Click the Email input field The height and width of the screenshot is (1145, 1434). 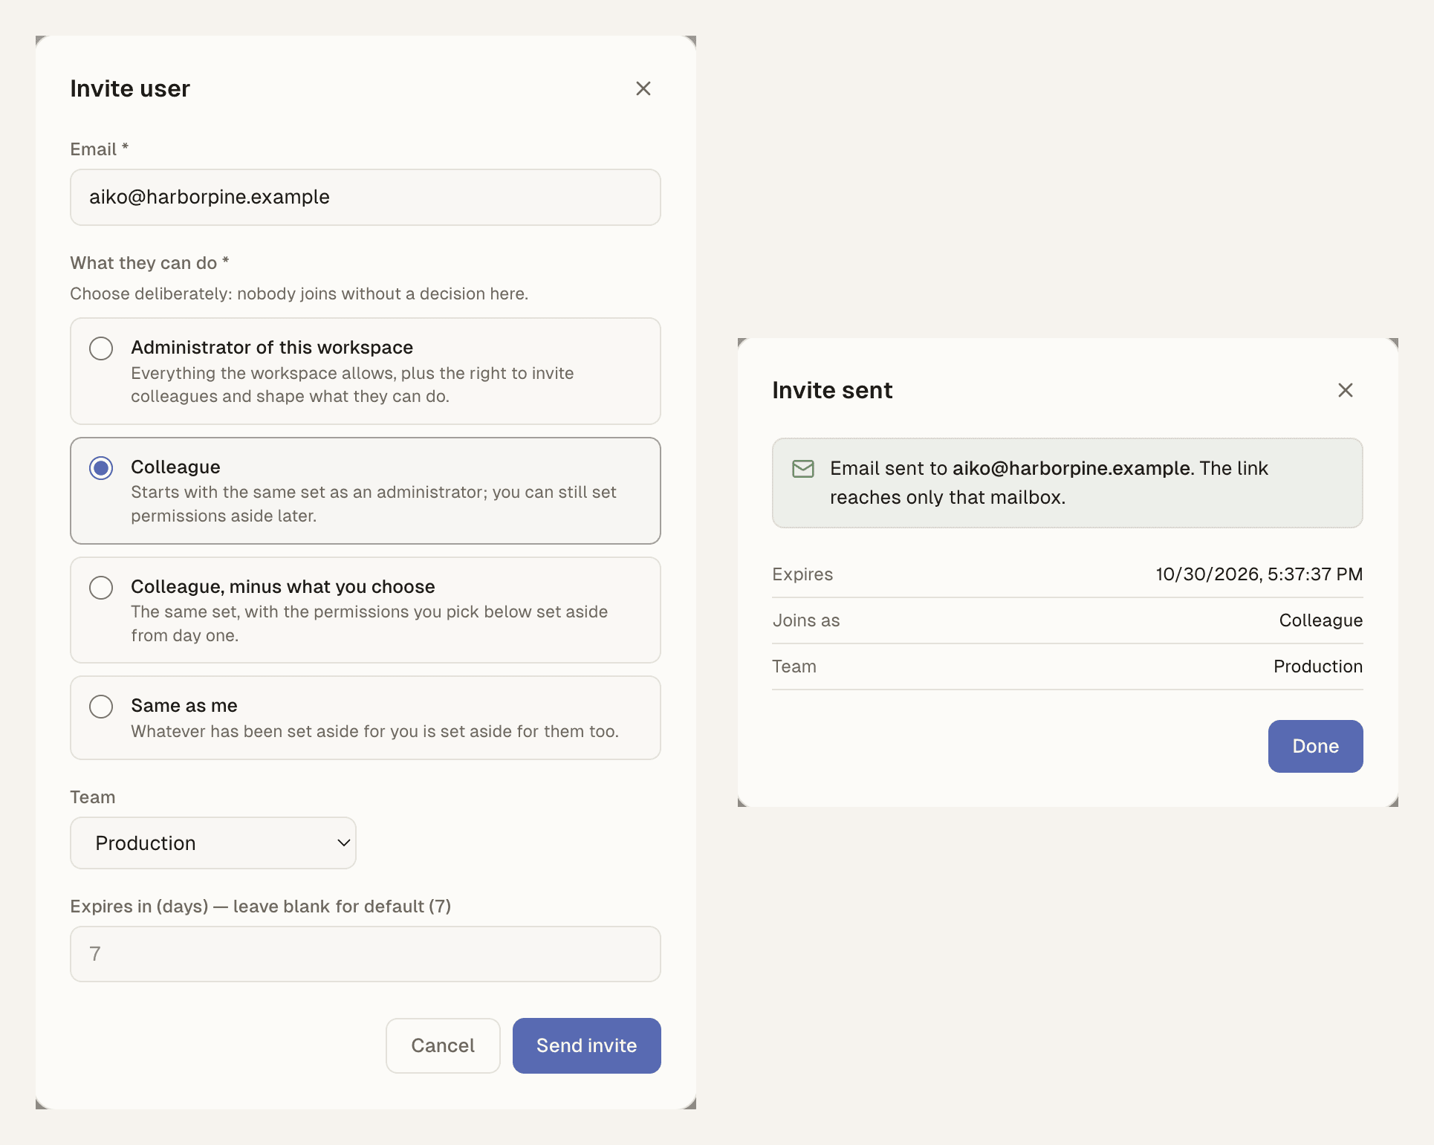pyautogui.click(x=366, y=197)
